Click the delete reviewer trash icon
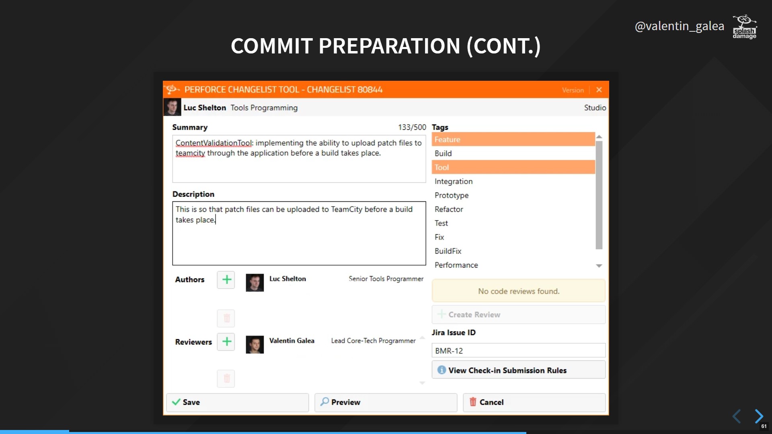 coord(226,379)
